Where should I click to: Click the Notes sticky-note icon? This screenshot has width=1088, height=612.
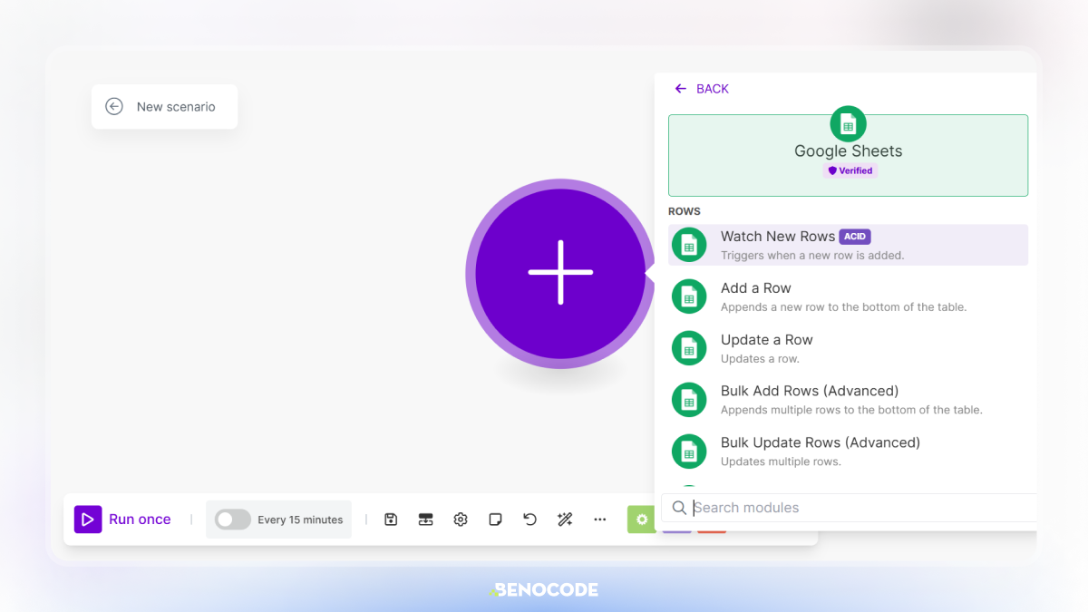[x=495, y=520]
